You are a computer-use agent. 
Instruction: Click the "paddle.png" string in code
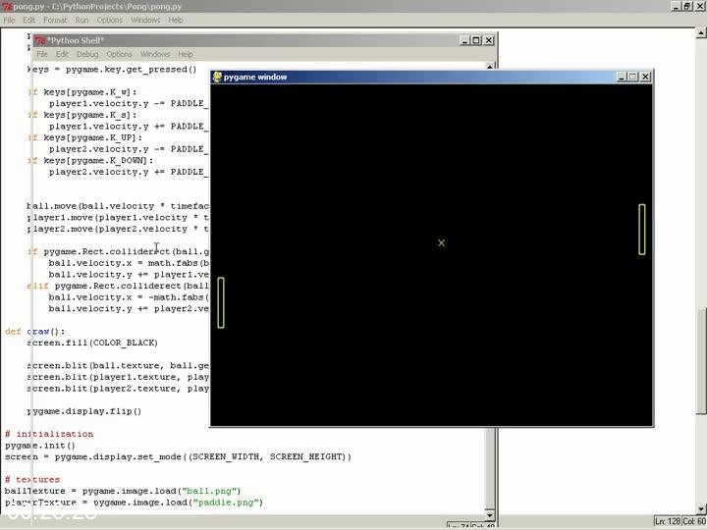pyautogui.click(x=226, y=503)
